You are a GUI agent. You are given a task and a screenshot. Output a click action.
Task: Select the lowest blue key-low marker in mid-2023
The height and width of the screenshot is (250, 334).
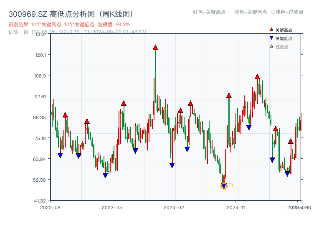point(105,175)
